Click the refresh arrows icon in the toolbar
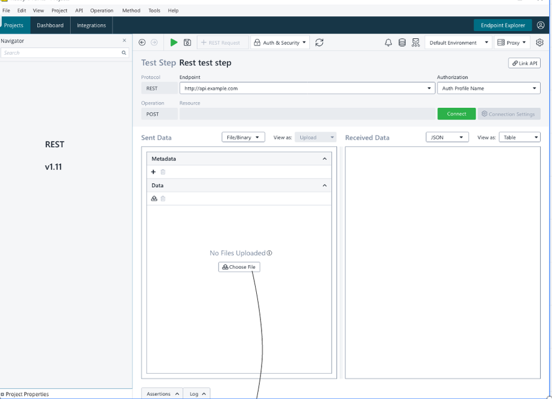The height and width of the screenshot is (399, 552). coord(319,42)
